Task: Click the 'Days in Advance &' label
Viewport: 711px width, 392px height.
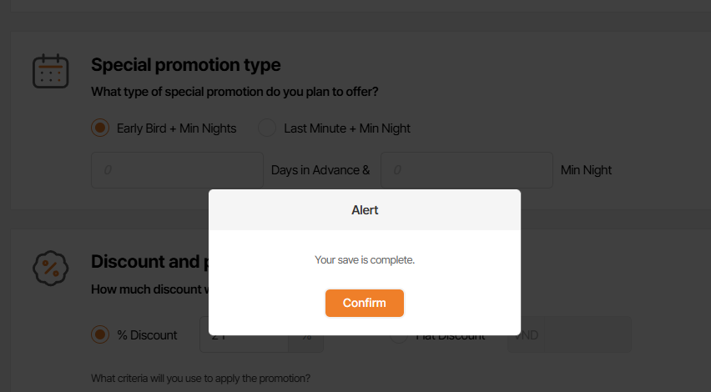Action: tap(320, 170)
